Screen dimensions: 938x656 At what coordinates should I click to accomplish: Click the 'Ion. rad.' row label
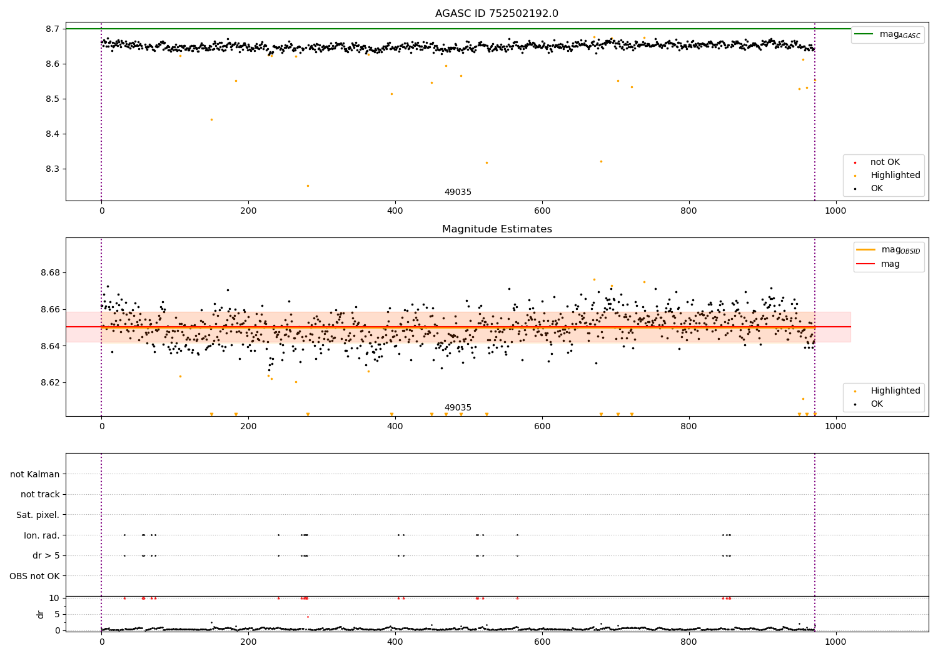point(42,536)
